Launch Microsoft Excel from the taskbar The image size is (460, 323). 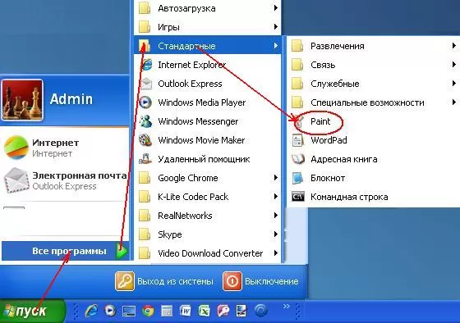pyautogui.click(x=205, y=311)
